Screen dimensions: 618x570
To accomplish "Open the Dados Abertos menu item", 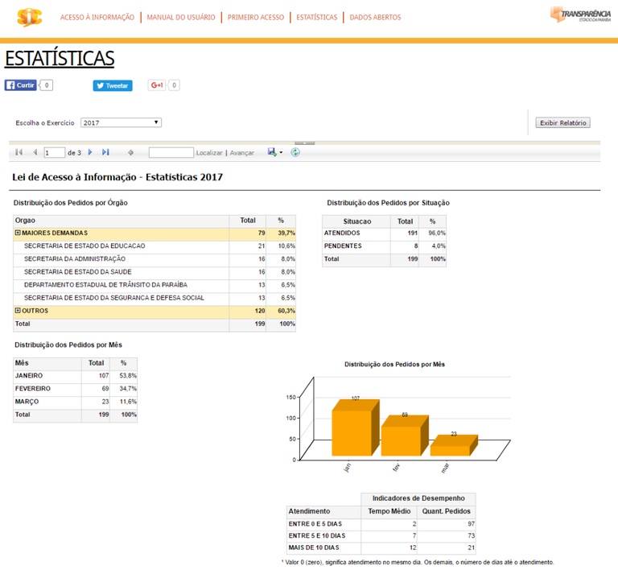I will (x=375, y=17).
